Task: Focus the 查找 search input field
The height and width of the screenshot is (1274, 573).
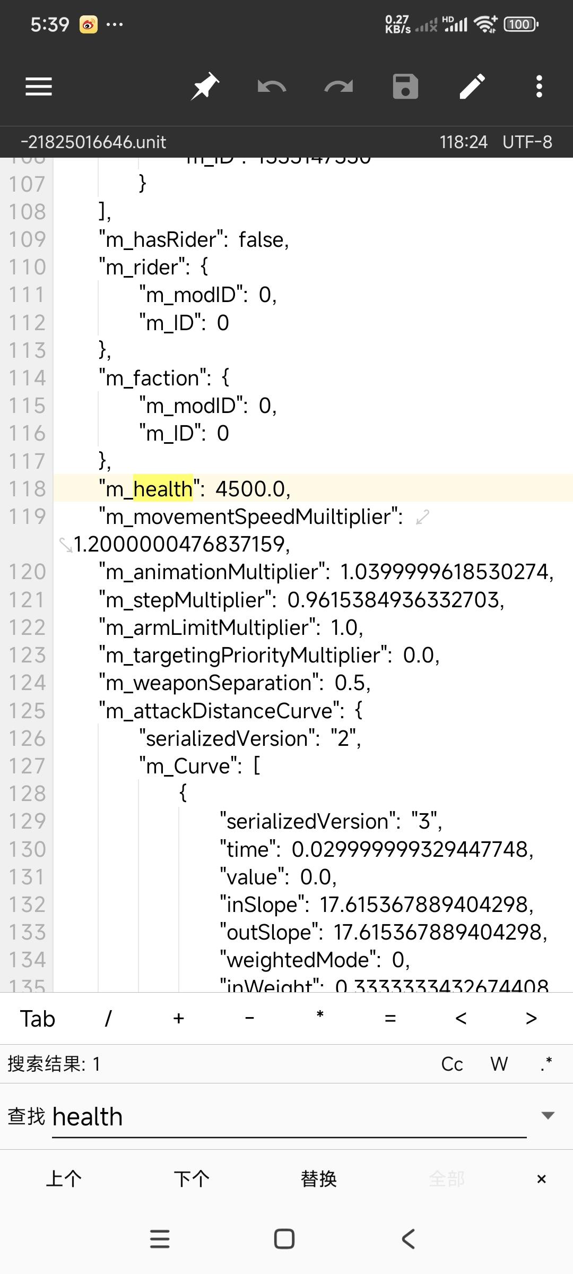Action: (x=289, y=1117)
